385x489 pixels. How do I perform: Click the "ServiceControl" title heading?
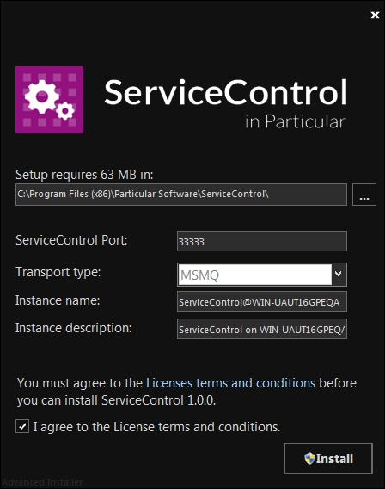(226, 92)
